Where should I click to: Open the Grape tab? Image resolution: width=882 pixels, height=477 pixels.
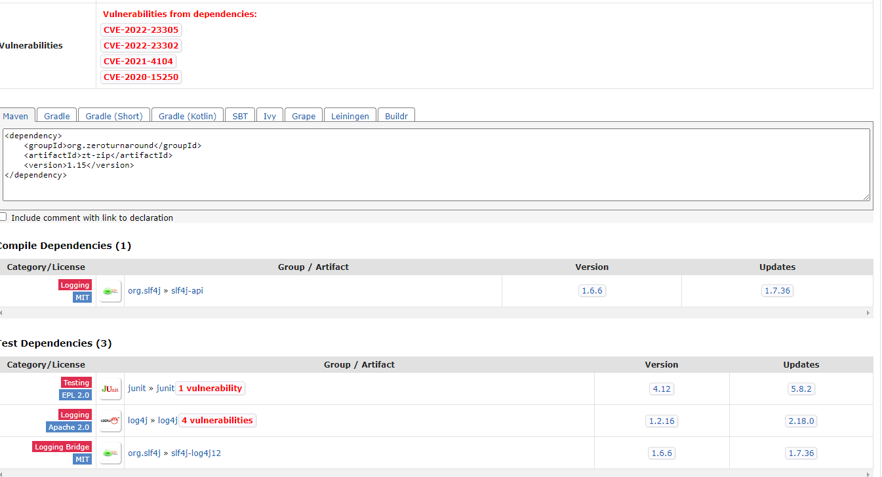[x=304, y=115]
